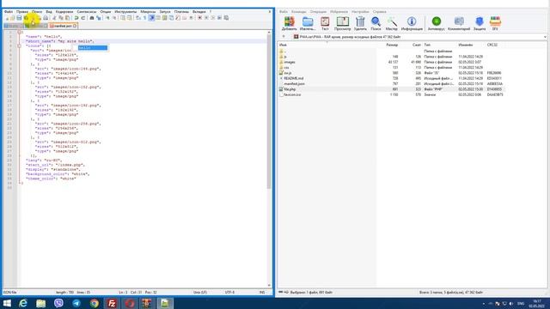Image resolution: width=550 pixels, height=309 pixels.
Task: Click WinRAR SFX toolbar icon
Action: click(495, 23)
